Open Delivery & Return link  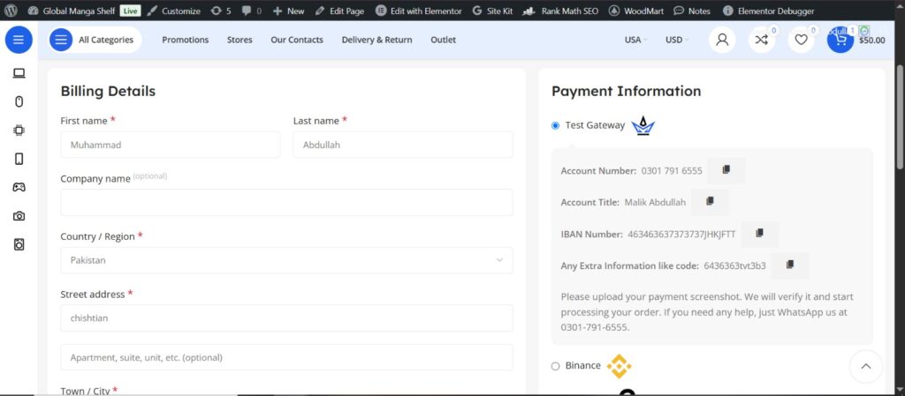pos(376,40)
